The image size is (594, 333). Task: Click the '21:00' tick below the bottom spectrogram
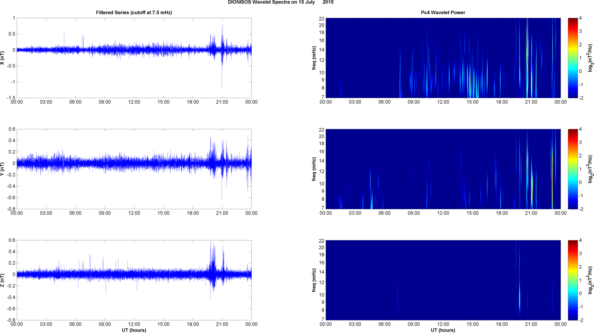click(x=531, y=324)
